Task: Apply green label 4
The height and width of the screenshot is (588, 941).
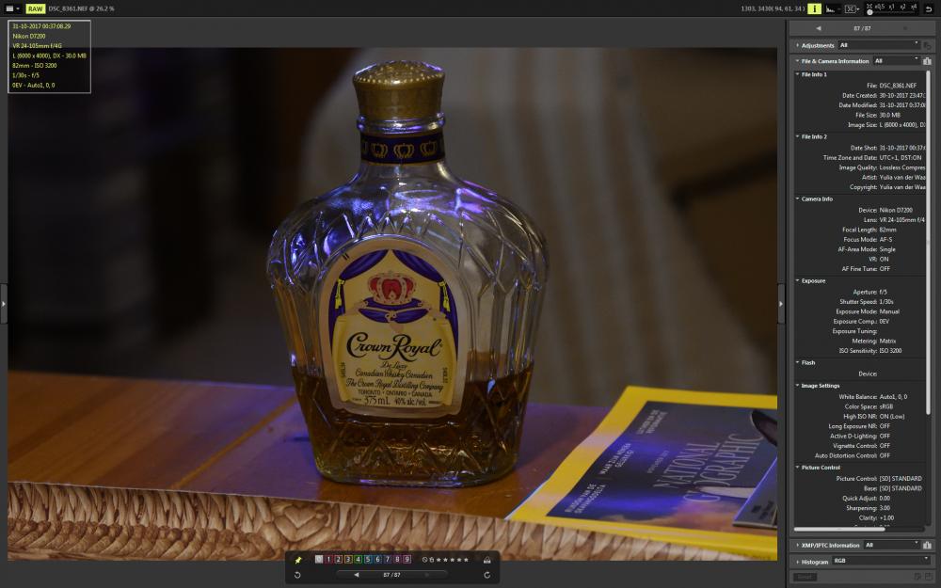Action: click(x=359, y=559)
